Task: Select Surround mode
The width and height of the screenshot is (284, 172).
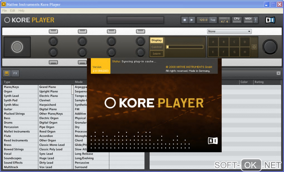Action: (x=91, y=167)
